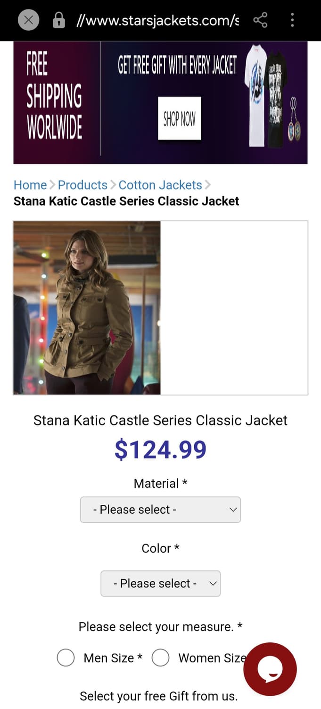The height and width of the screenshot is (709, 321).
Task: Go to Home breadcrumb link
Action: click(30, 185)
